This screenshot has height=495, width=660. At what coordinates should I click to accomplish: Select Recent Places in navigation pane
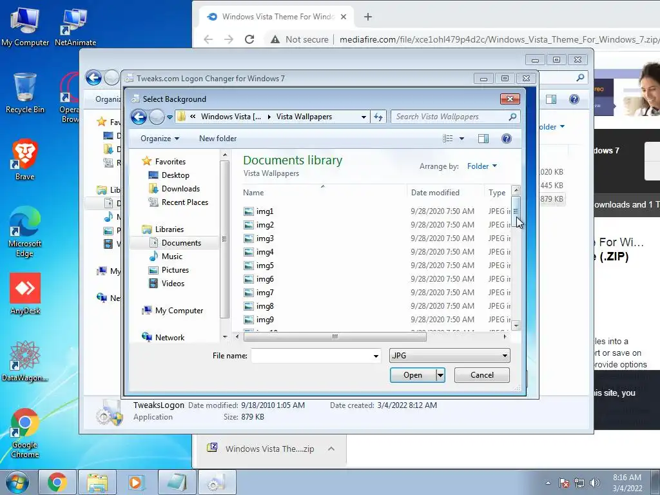[178, 202]
